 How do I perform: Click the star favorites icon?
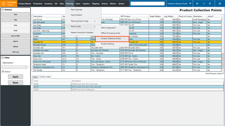coord(220,4)
